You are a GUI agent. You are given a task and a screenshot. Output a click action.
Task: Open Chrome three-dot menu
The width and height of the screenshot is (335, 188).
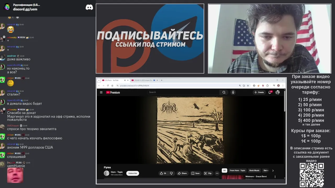click(283, 85)
